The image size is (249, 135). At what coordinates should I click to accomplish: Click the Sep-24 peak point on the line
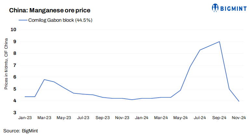coord(219,42)
